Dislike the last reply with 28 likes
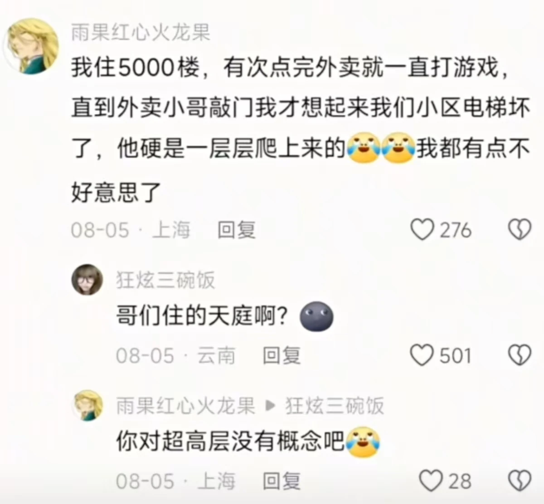 (x=519, y=481)
